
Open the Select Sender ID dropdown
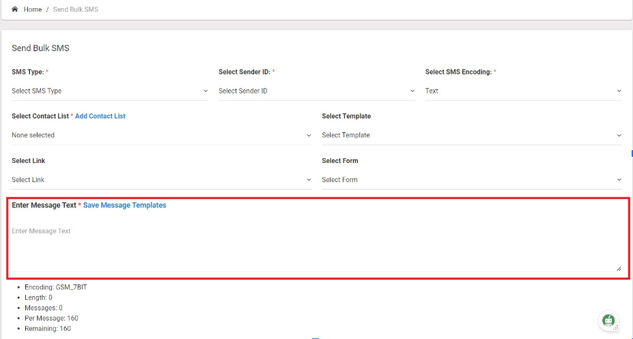click(x=317, y=91)
